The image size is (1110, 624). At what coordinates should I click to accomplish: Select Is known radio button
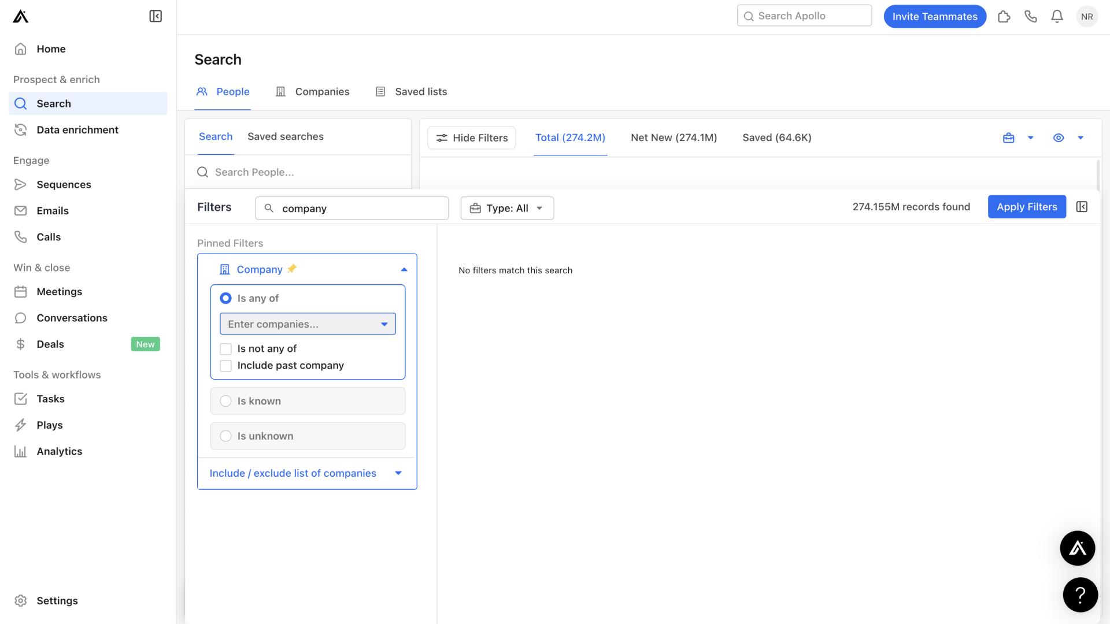pyautogui.click(x=225, y=400)
